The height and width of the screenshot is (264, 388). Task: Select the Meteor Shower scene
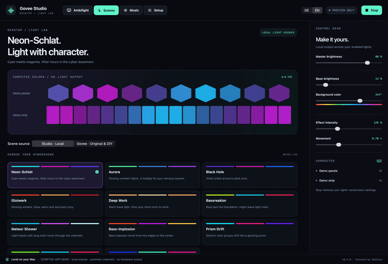click(55, 232)
